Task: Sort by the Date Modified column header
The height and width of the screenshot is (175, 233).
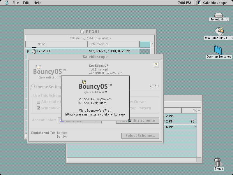Action: point(114,44)
